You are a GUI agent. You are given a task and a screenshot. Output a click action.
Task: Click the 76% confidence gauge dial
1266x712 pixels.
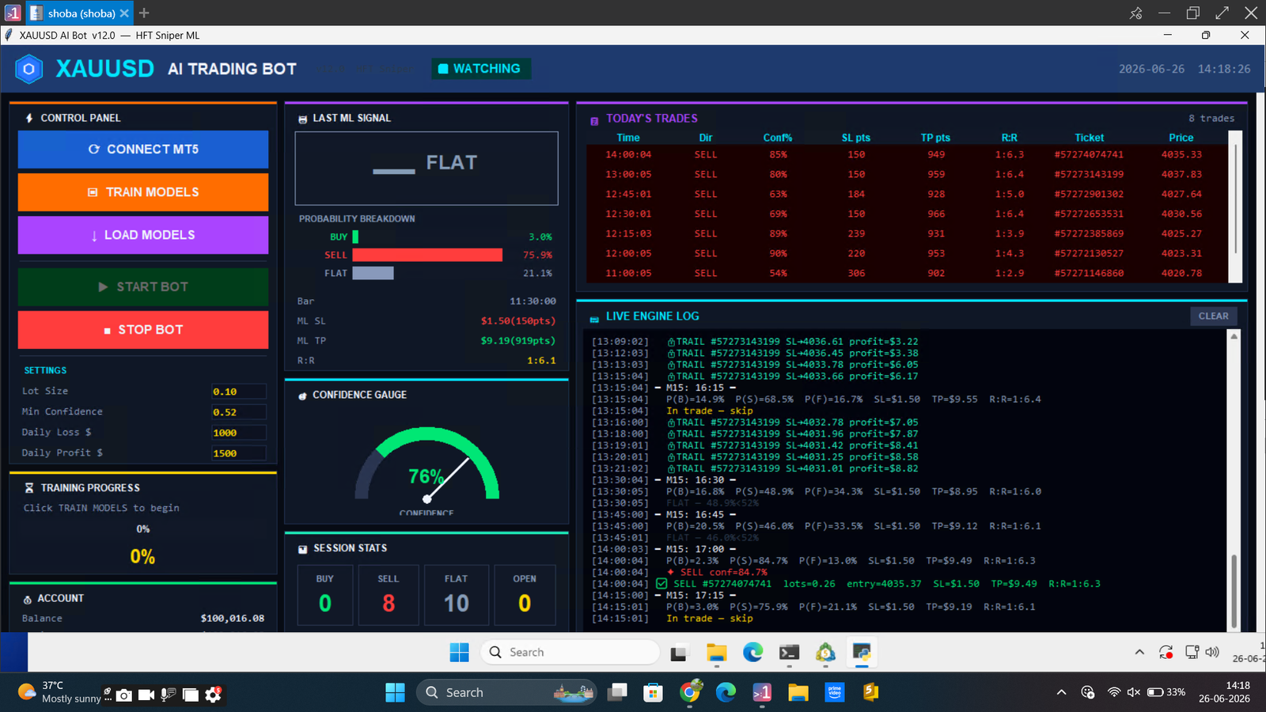coord(427,467)
